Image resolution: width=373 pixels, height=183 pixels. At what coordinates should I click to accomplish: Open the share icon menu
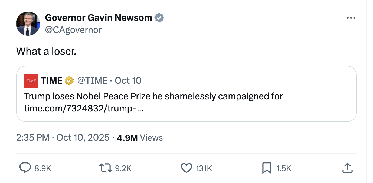(x=347, y=168)
